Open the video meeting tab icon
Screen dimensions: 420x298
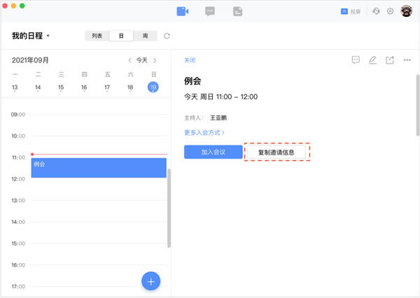183,11
